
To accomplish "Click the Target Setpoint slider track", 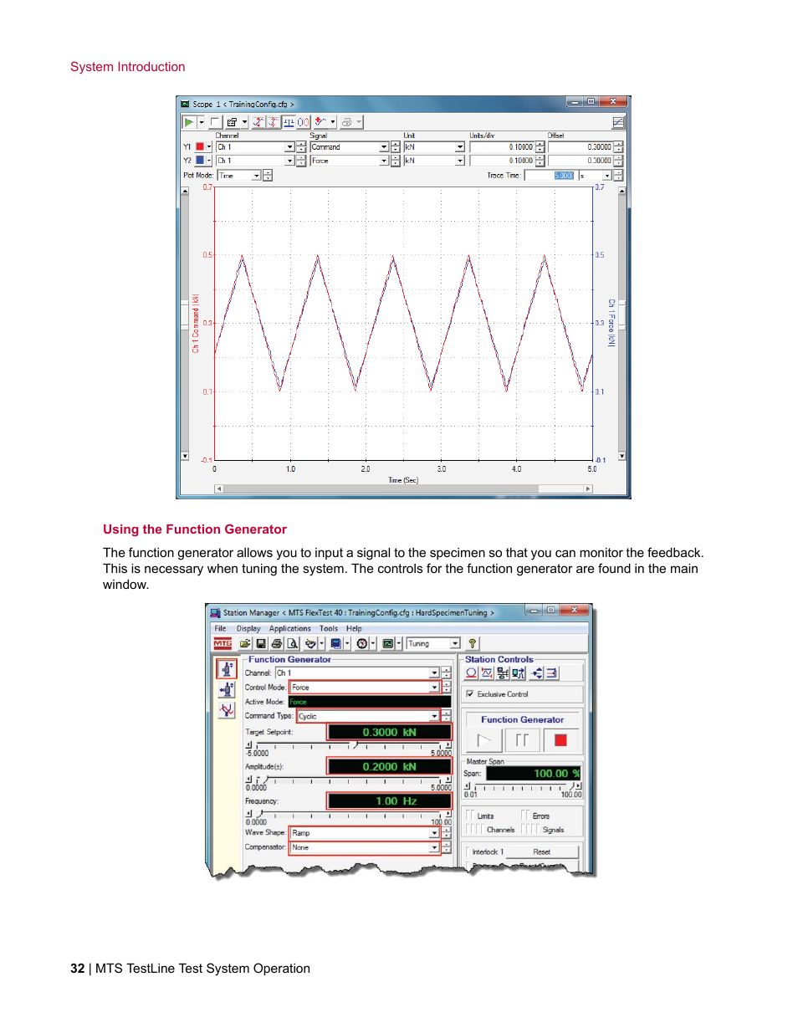I will coord(348,744).
